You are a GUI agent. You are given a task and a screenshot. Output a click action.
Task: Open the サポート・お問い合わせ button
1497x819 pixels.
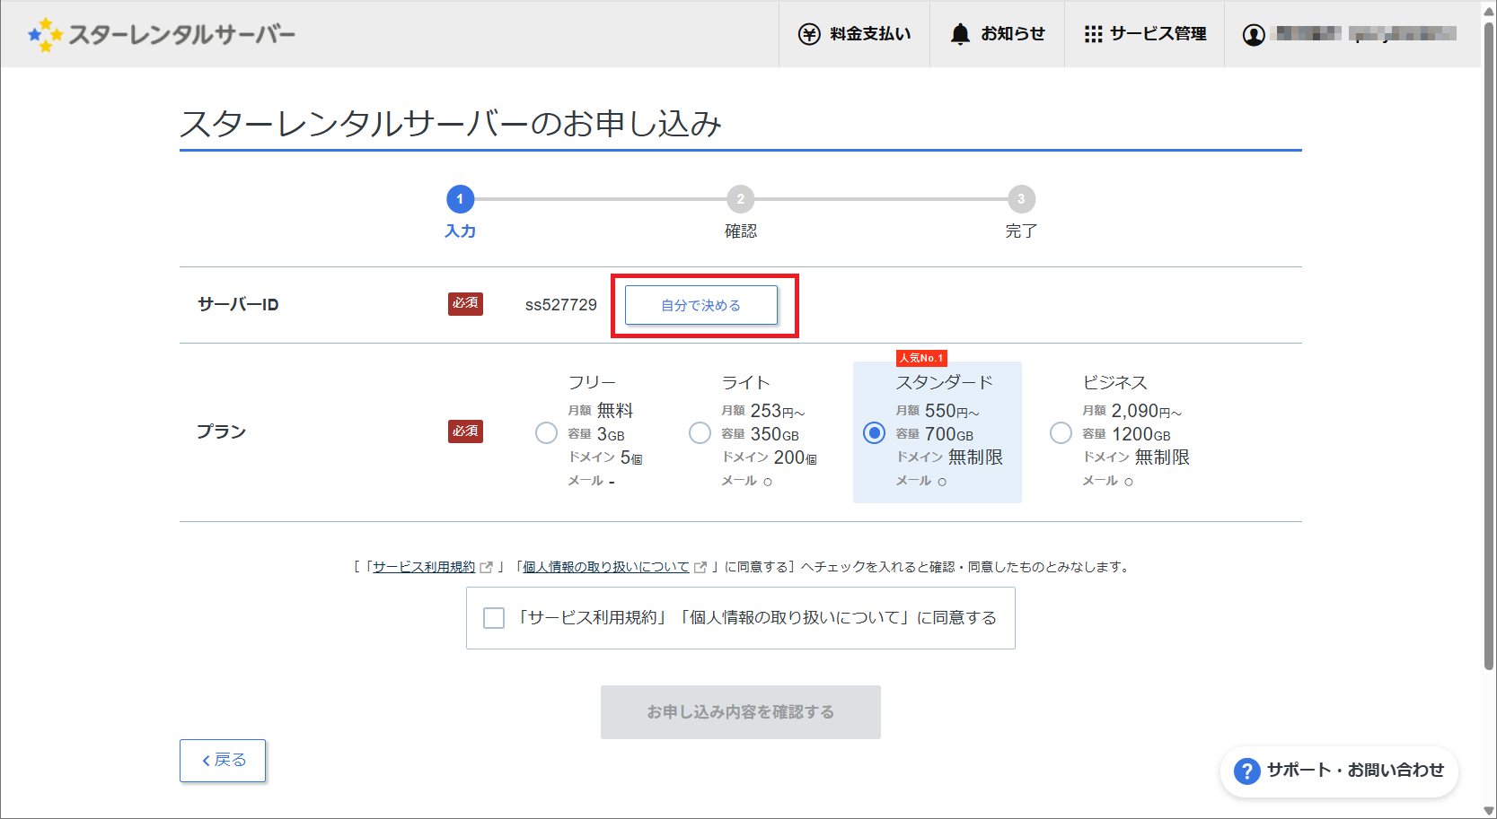point(1339,771)
